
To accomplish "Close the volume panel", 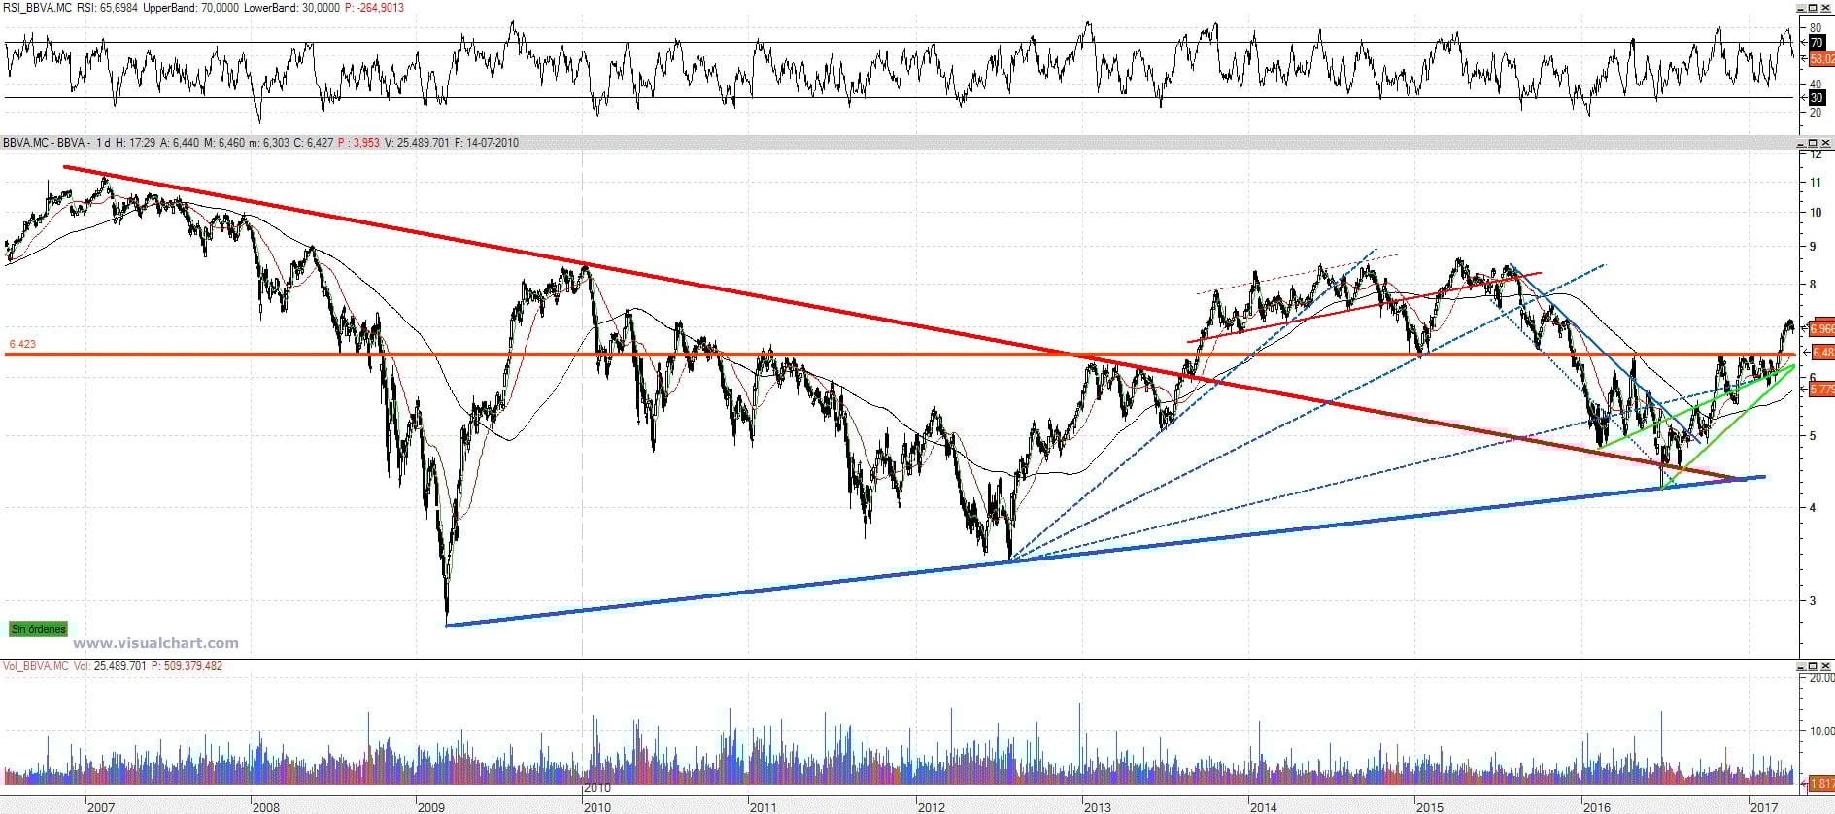I will (1827, 666).
